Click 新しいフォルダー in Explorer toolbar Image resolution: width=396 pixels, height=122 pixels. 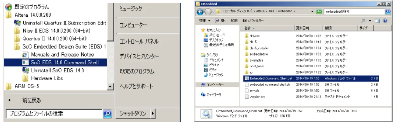click(253, 21)
